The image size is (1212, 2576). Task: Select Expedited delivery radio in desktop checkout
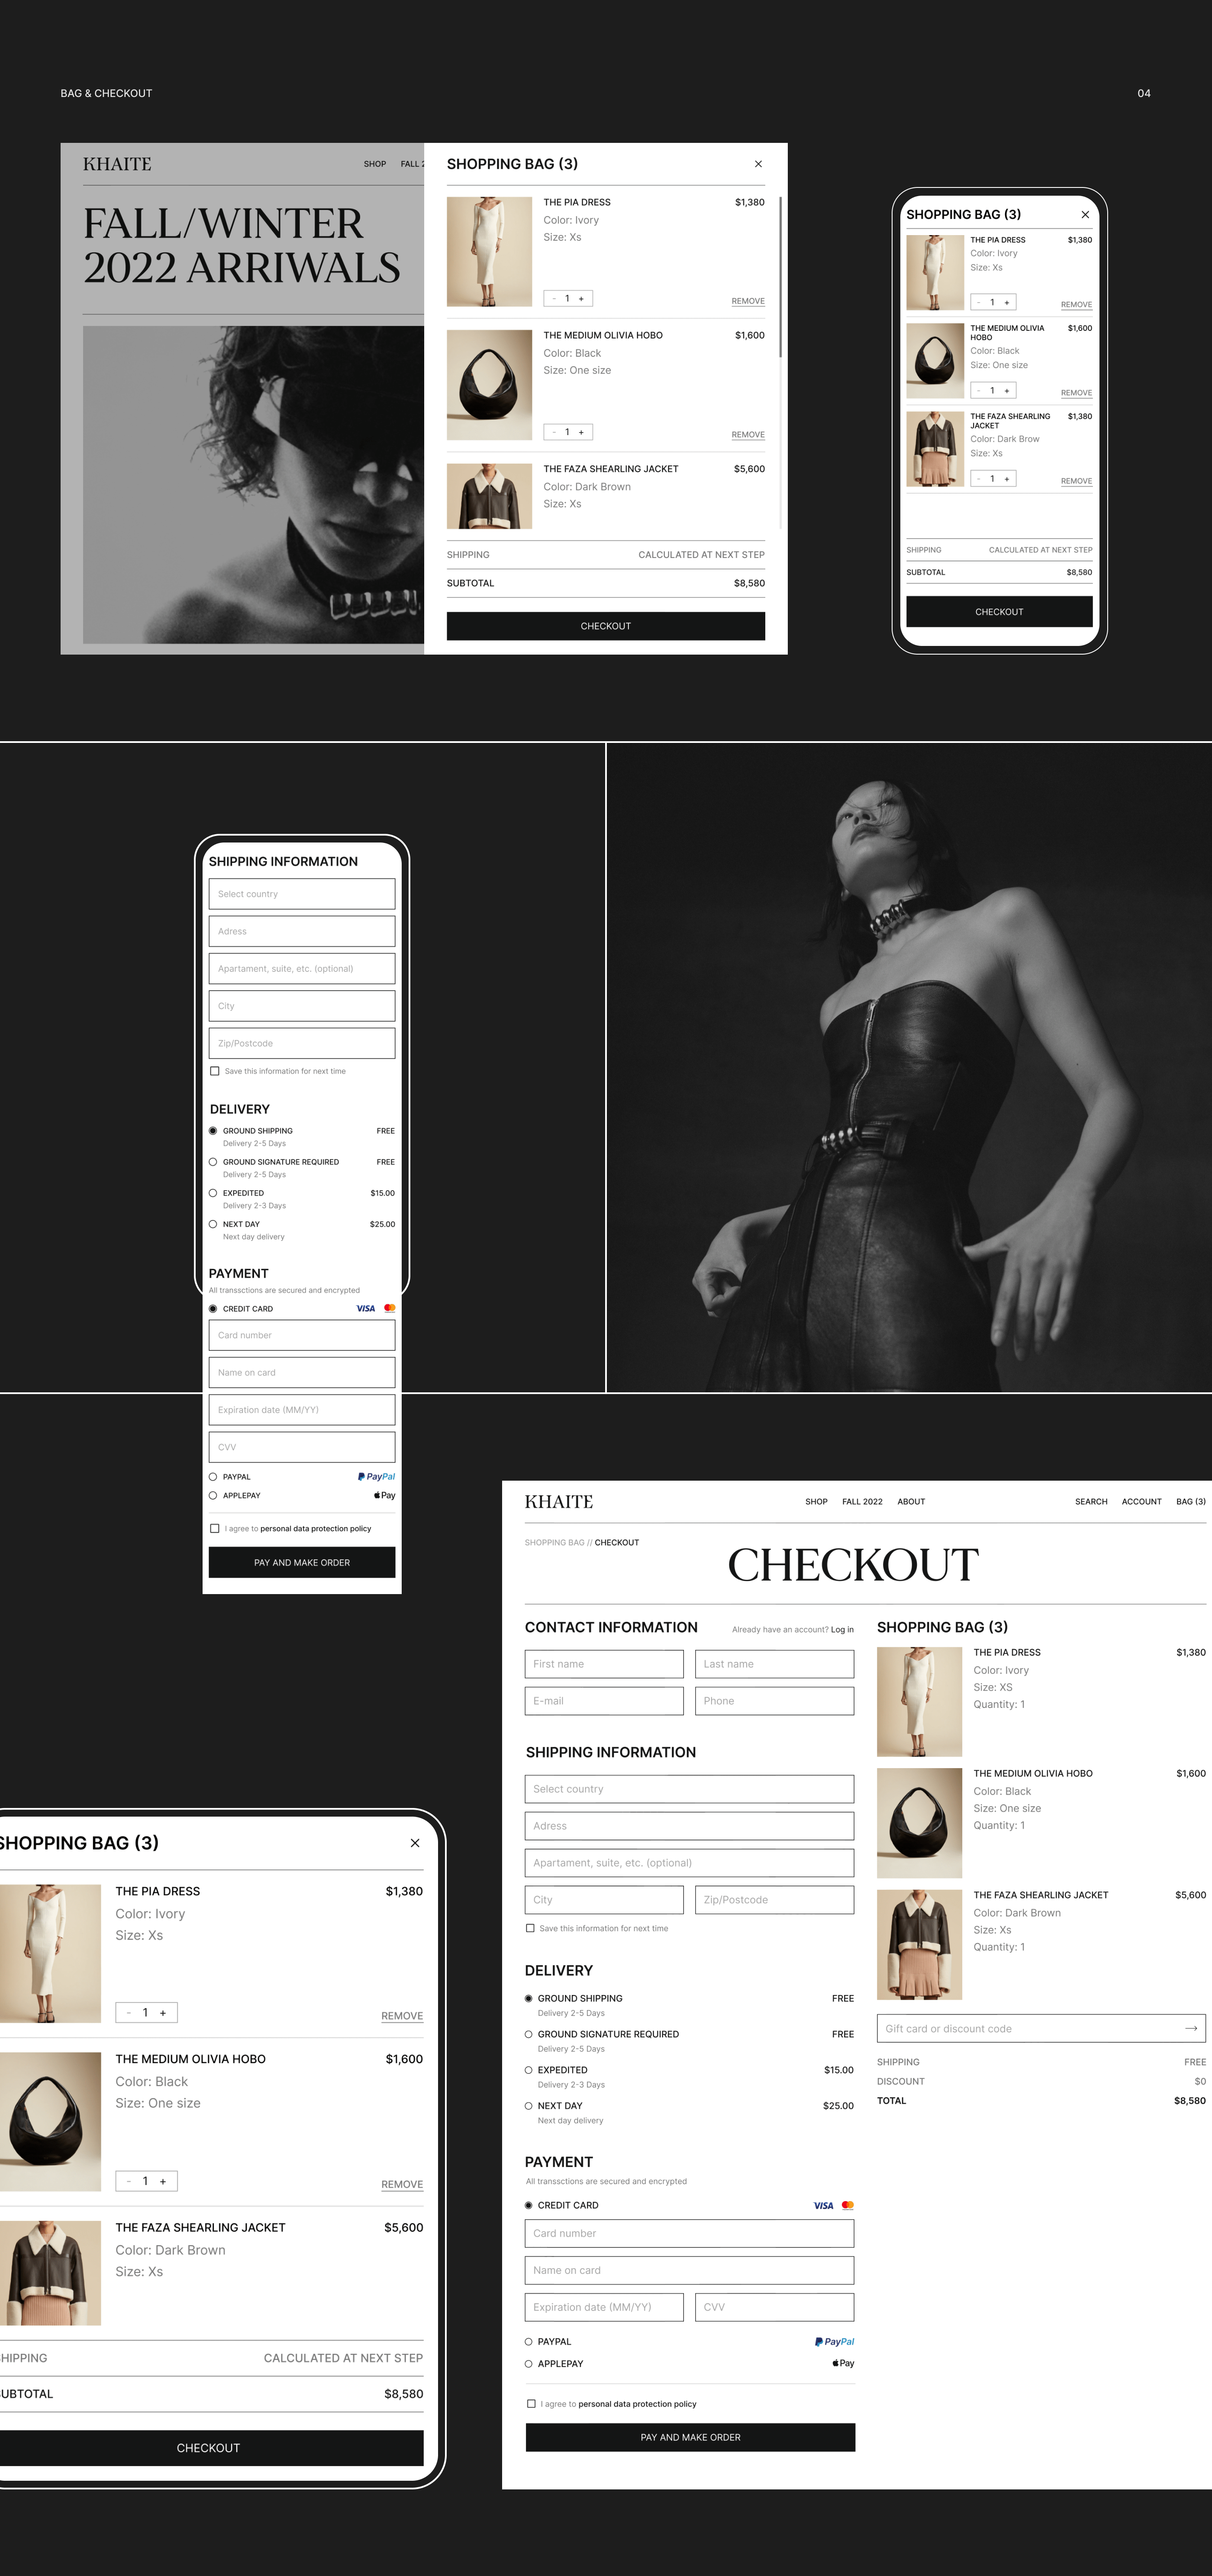click(x=529, y=2070)
